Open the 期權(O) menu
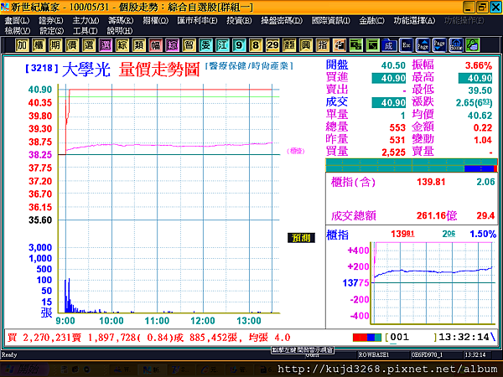Viewport: 503px width, 377px height. click(156, 21)
